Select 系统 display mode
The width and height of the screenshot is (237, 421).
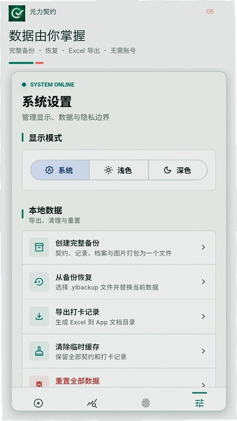pyautogui.click(x=60, y=170)
